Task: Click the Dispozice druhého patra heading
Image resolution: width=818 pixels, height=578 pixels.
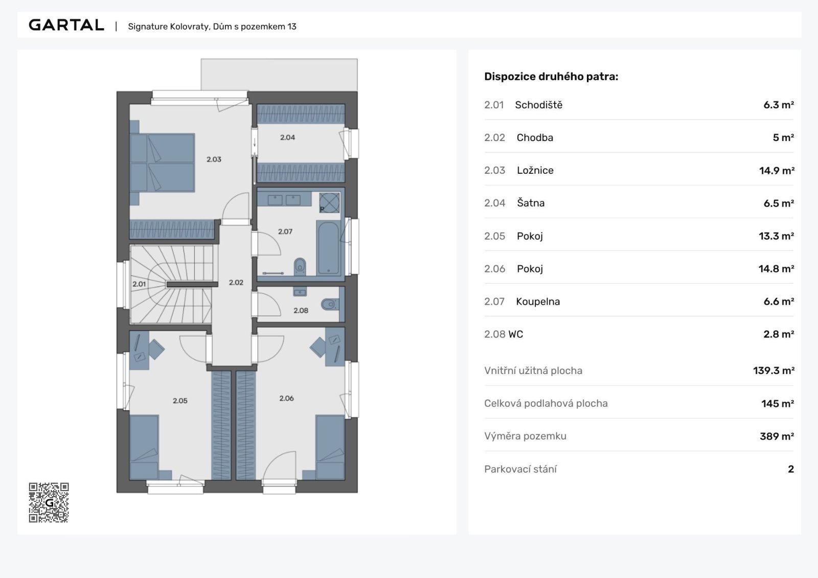Action: 551,77
